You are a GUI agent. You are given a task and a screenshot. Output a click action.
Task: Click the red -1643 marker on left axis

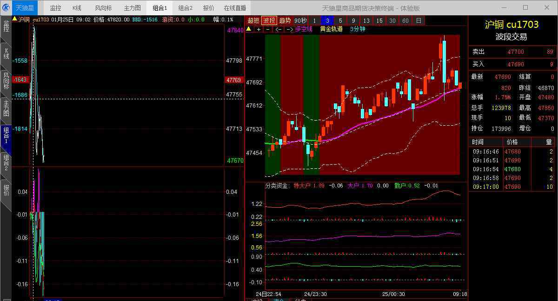tap(20, 80)
